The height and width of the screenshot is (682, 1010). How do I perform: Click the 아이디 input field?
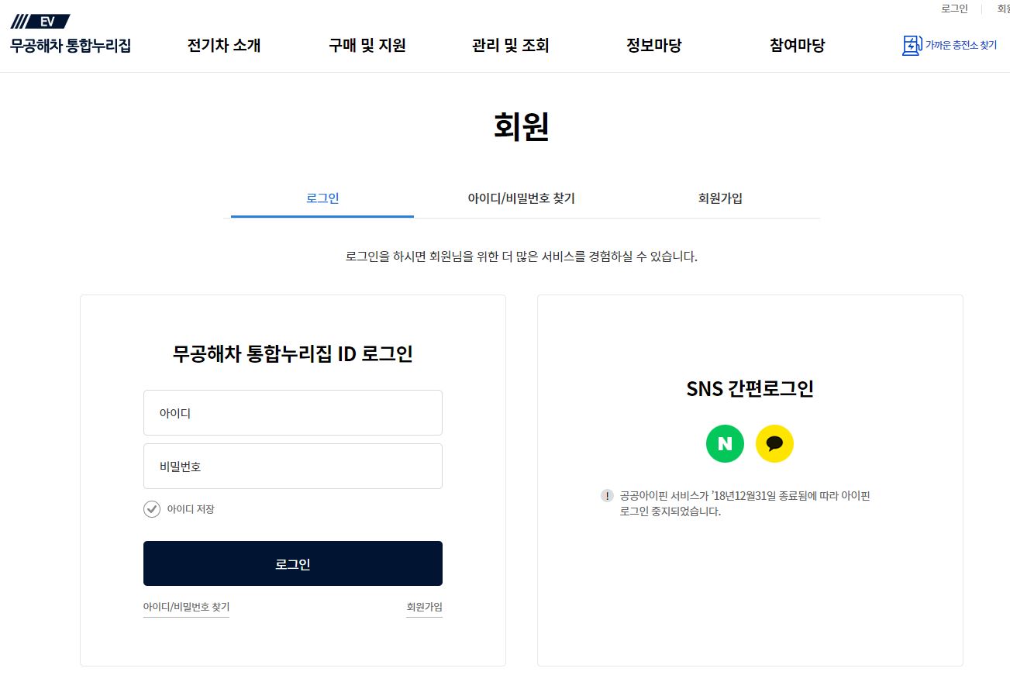(x=293, y=412)
